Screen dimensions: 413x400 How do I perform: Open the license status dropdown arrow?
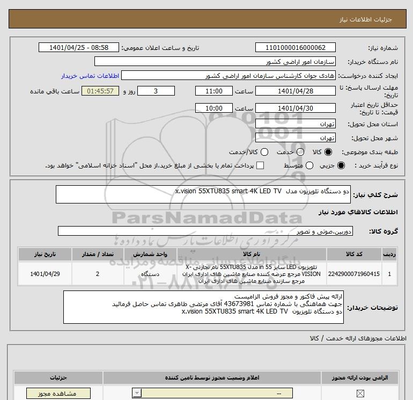pyautogui.click(x=137, y=393)
